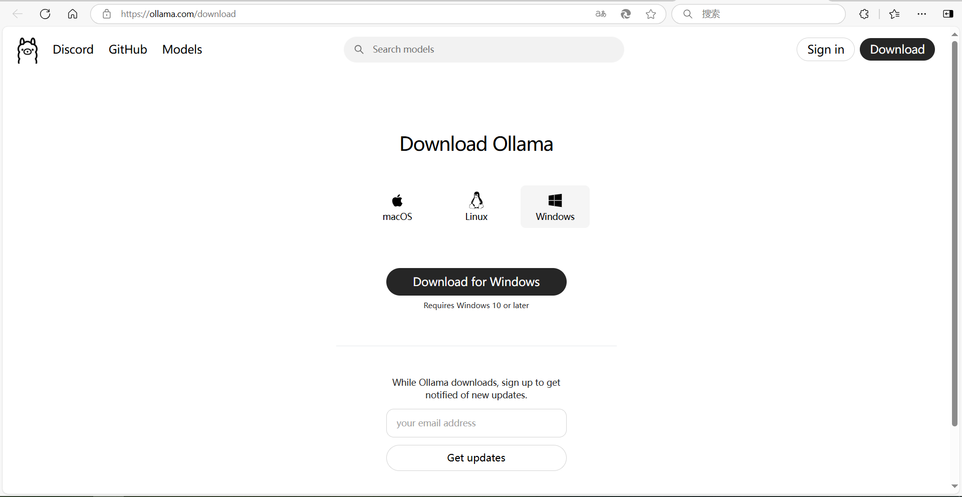Open the Discord link
Viewport: 962px width, 497px height.
73,50
